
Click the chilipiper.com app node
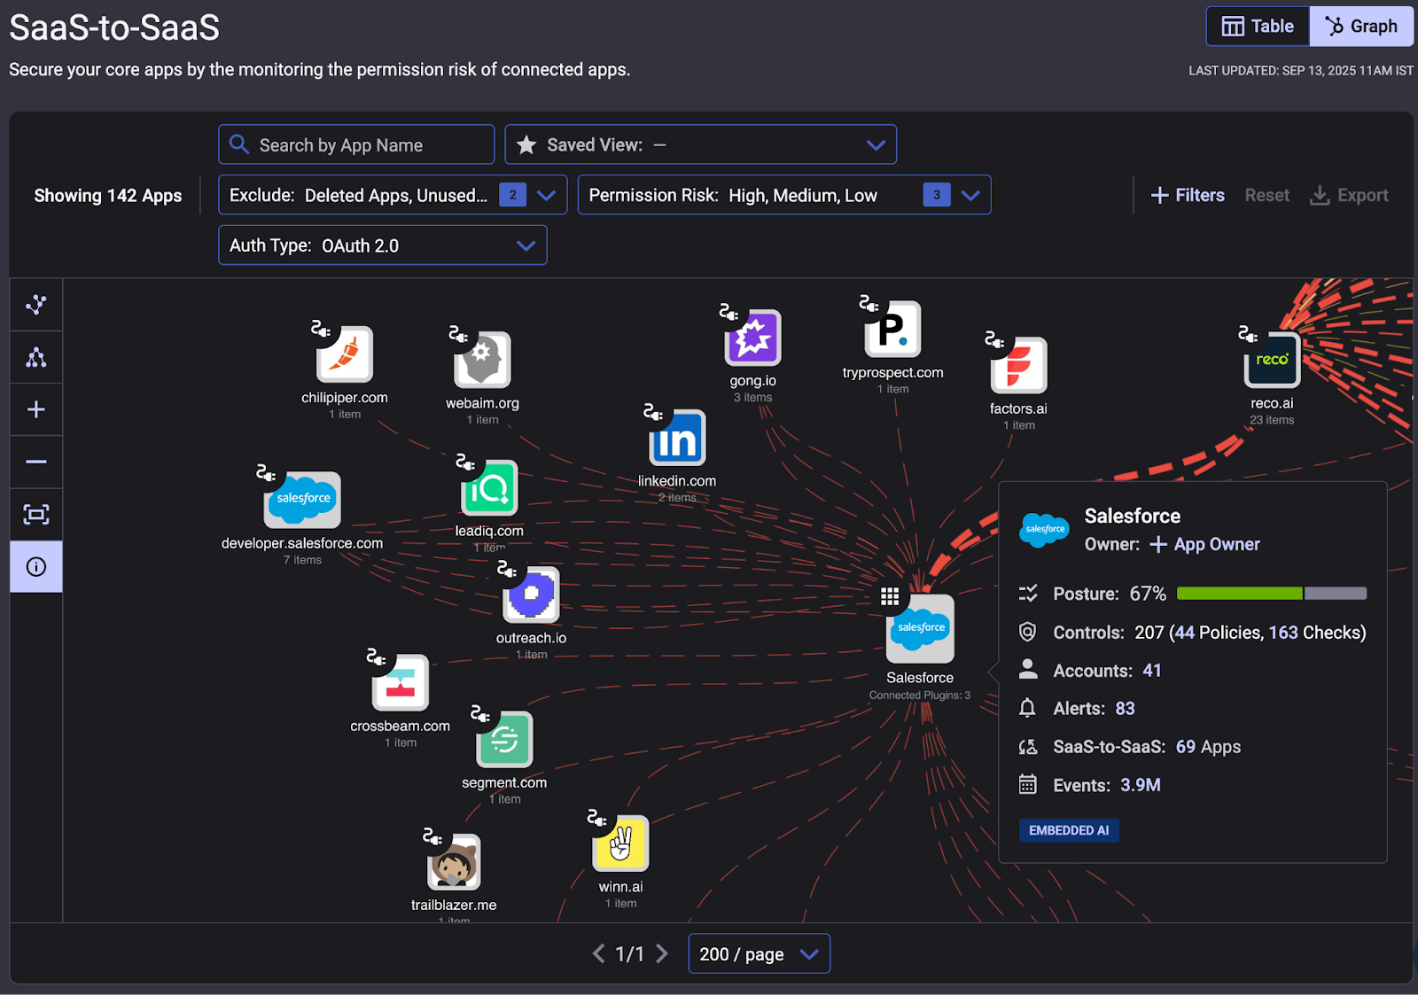(345, 354)
